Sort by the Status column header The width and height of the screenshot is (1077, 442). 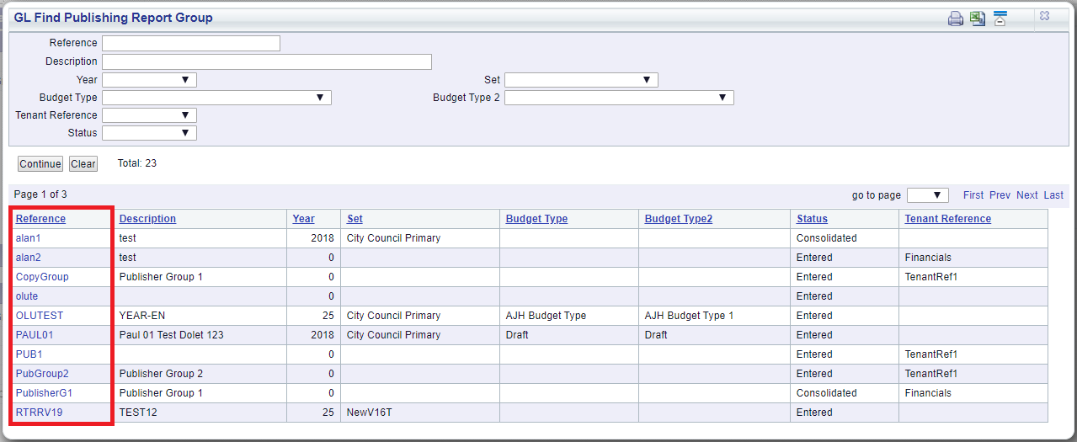click(x=812, y=219)
